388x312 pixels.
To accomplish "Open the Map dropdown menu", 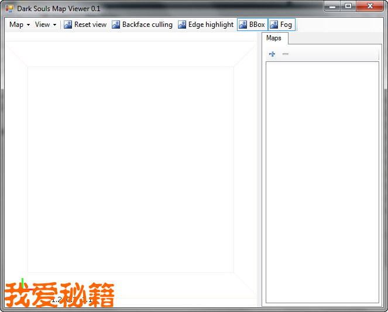I will pos(19,25).
